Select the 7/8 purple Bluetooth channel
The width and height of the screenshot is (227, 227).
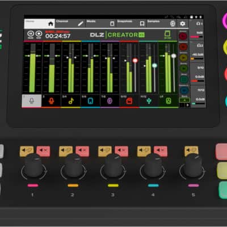[110, 101]
